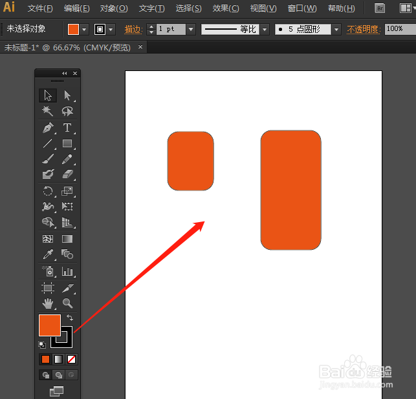Open the 等比 width profile dropdown

tap(265, 29)
